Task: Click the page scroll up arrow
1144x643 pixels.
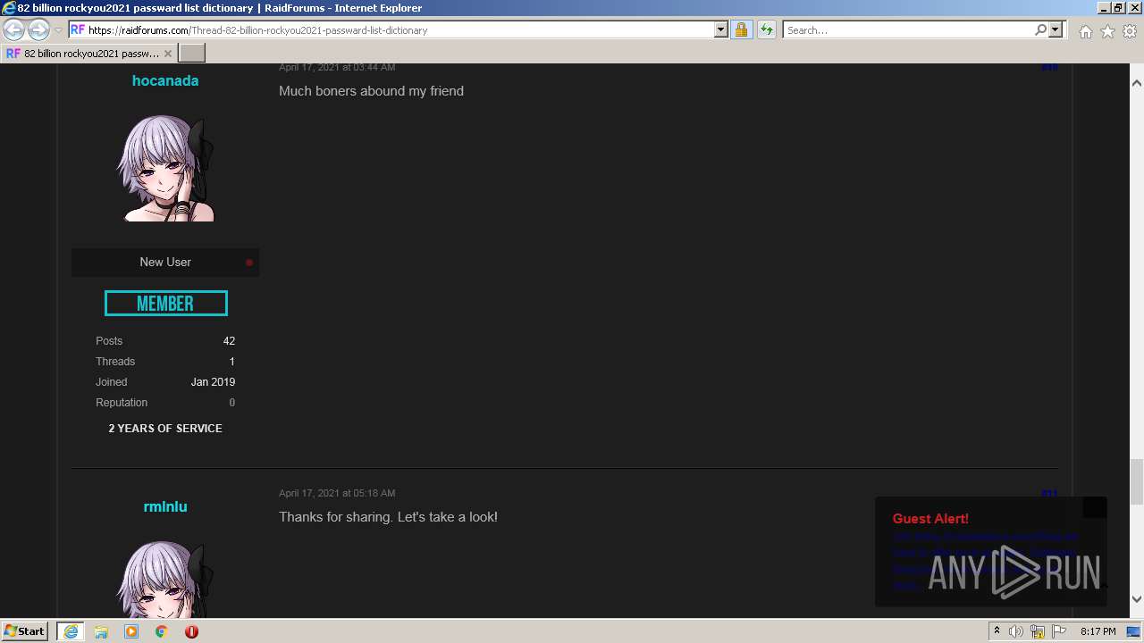Action: (1137, 82)
